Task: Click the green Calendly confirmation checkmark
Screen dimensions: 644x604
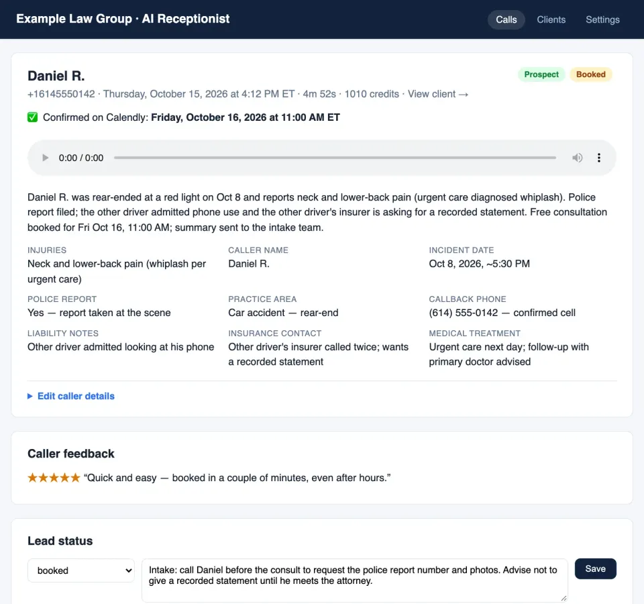Action: (x=32, y=117)
